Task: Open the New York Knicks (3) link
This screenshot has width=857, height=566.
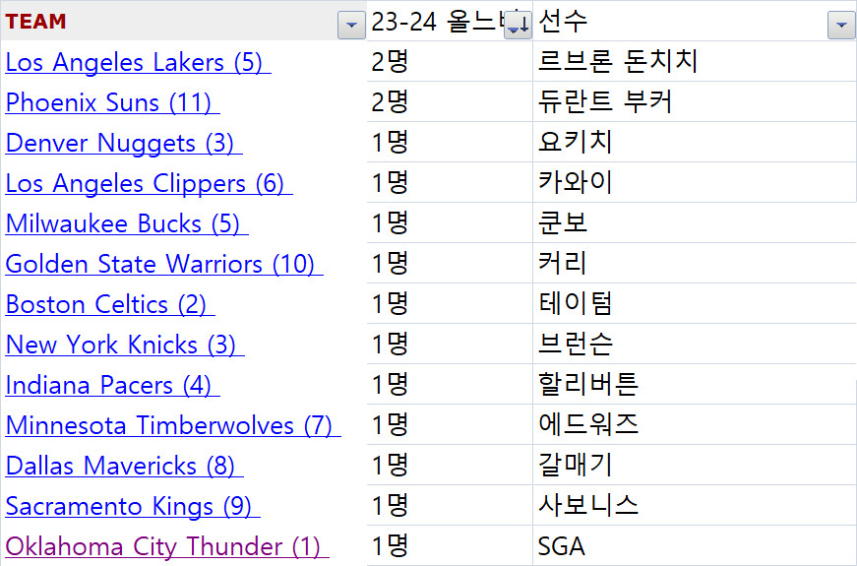Action: pos(125,346)
